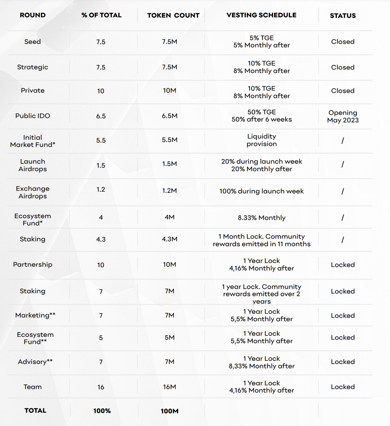
Task: Click Initial Market Fund label
Action: tap(32, 141)
